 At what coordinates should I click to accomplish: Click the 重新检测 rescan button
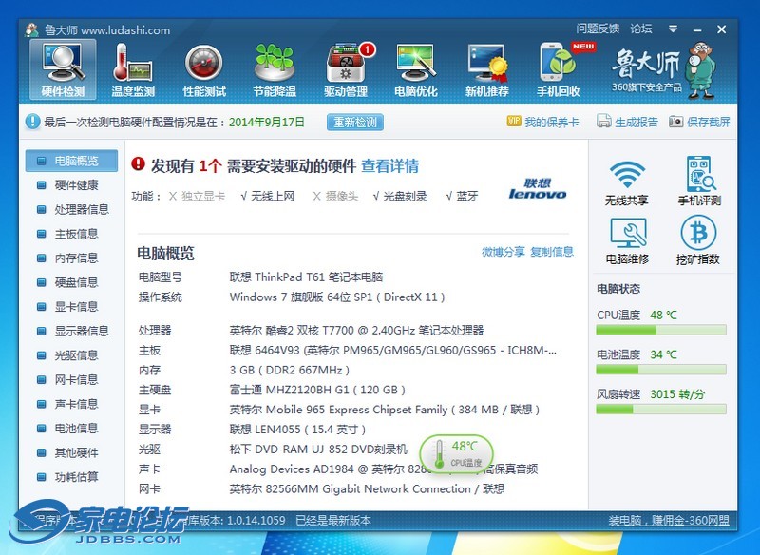coord(355,122)
